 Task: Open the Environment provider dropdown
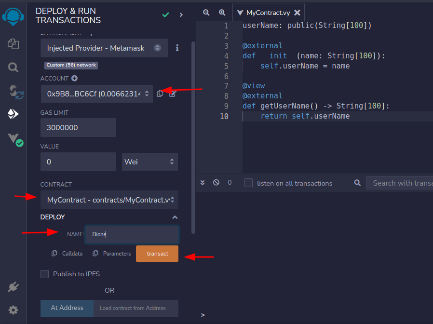coord(104,48)
